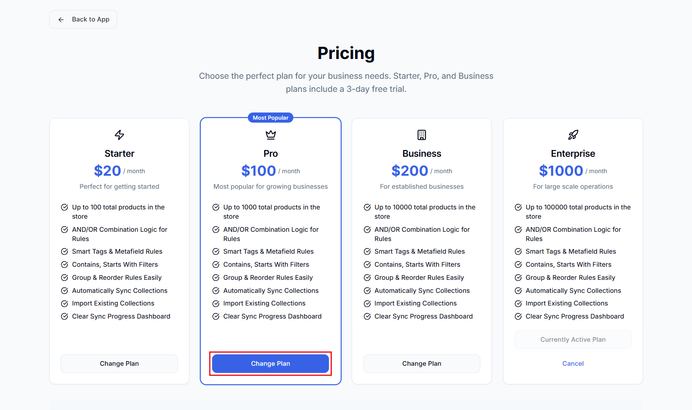Click the Most Popular badge
This screenshot has width=692, height=410.
click(x=270, y=118)
